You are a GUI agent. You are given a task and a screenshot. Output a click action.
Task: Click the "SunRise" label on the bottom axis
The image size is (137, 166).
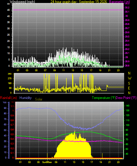tap(47, 162)
